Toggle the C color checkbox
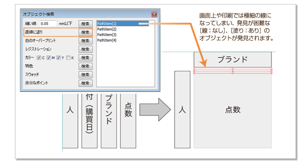Screen dimensions: 302x164 [39, 58]
